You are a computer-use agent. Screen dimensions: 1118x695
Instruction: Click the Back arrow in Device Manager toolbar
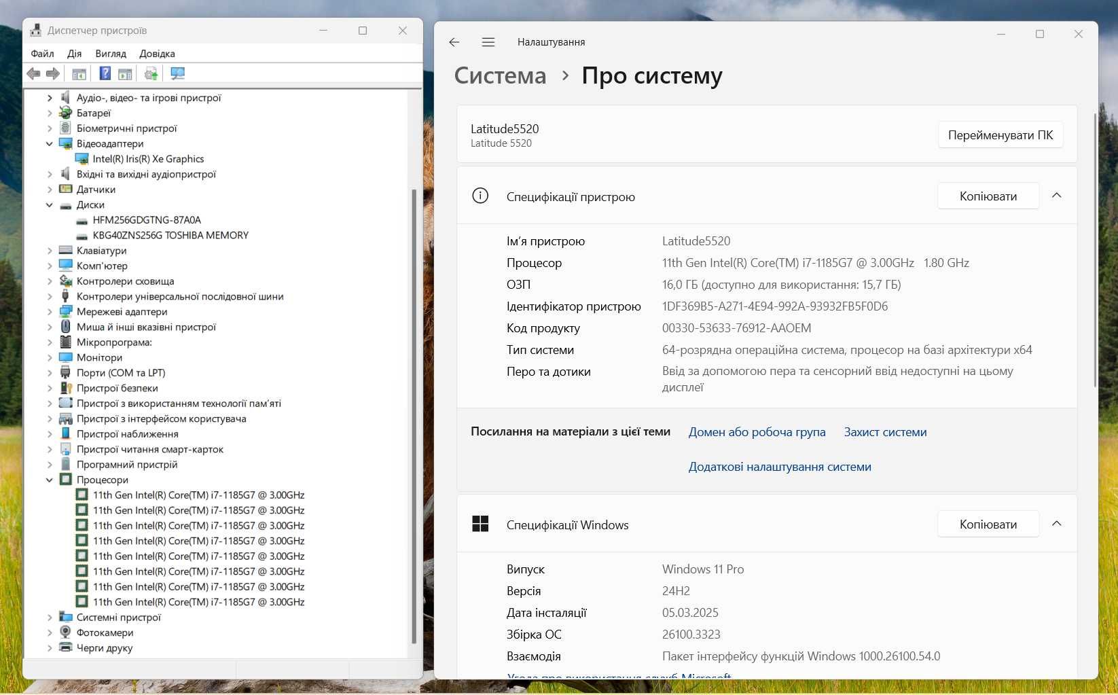[33, 73]
